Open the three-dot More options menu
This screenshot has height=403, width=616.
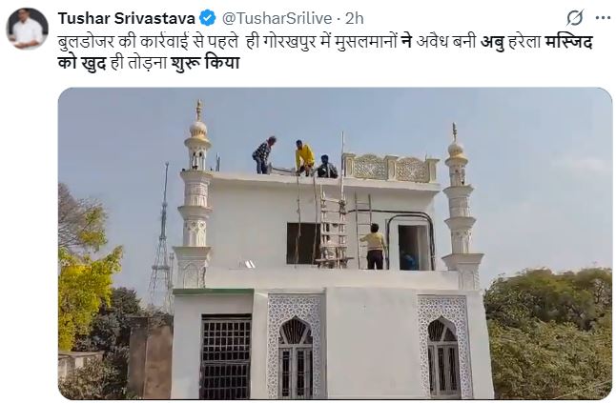(603, 18)
